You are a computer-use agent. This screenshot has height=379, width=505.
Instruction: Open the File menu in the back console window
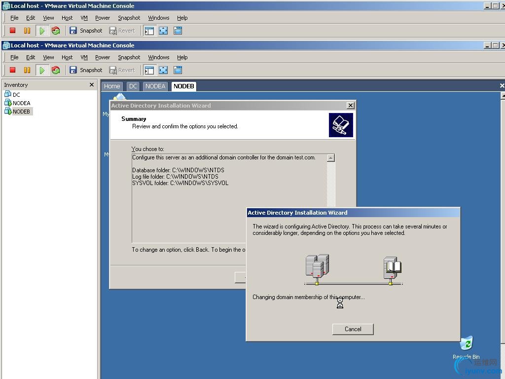click(x=14, y=18)
